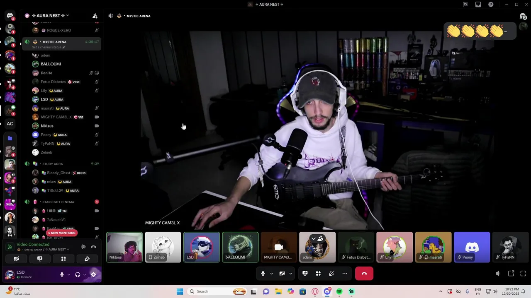Open the Help question mark icon

click(x=491, y=5)
